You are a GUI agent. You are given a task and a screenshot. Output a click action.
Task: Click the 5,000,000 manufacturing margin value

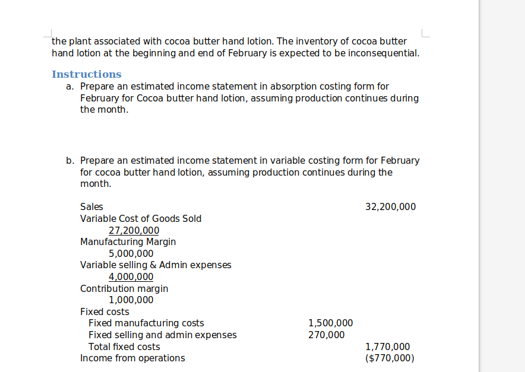tap(131, 253)
